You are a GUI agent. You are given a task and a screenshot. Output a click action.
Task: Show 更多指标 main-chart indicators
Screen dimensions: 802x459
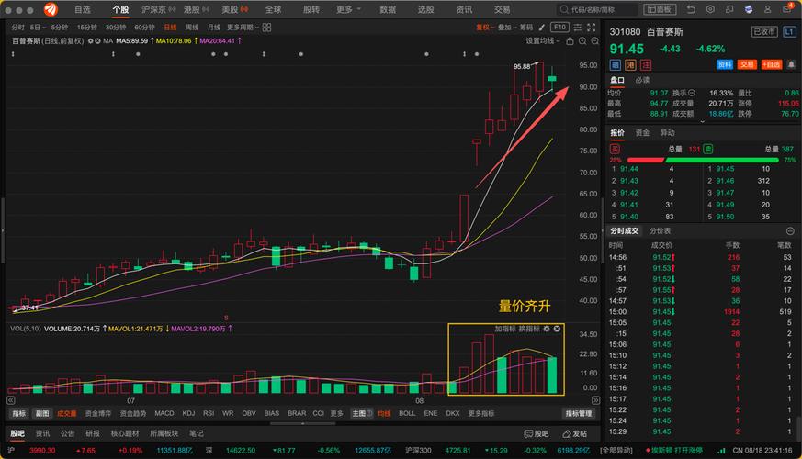click(x=481, y=413)
